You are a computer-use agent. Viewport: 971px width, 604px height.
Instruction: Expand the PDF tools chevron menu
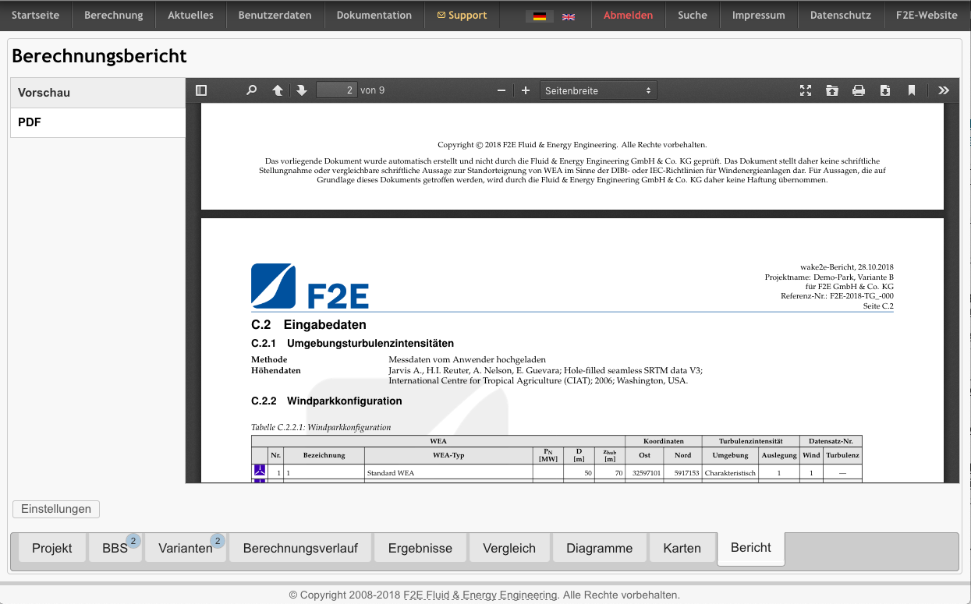pos(944,90)
